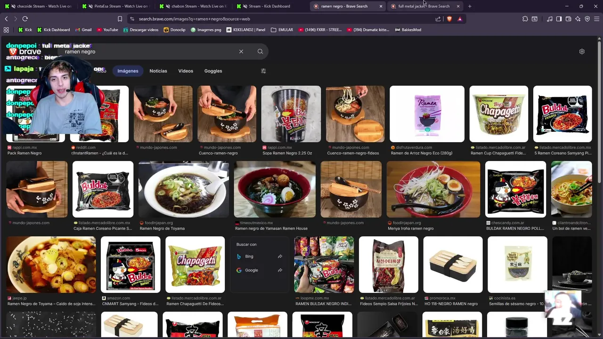Open the YouTube bookmark
This screenshot has width=603, height=339.
coord(107,30)
